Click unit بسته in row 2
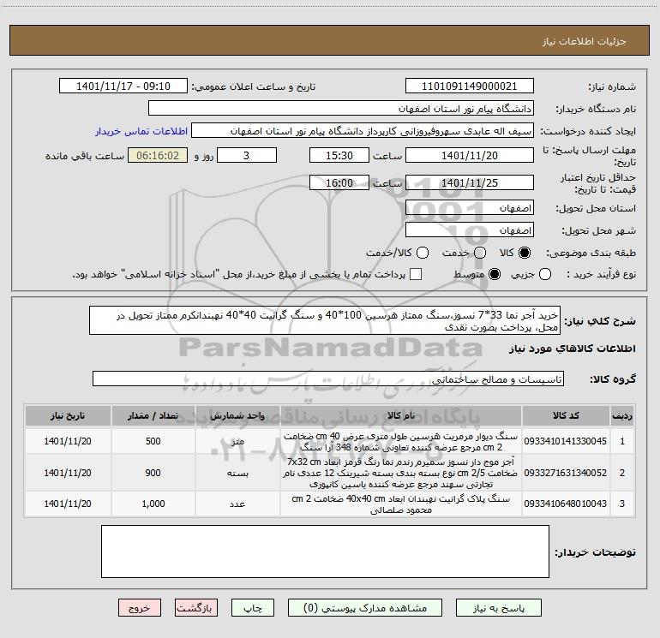660x638 pixels. 237,473
